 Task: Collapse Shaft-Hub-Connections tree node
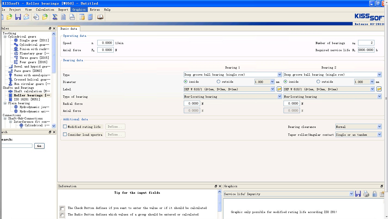5,119
